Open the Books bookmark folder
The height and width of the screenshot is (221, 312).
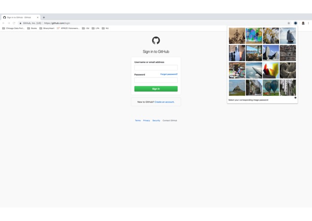click(x=32, y=28)
